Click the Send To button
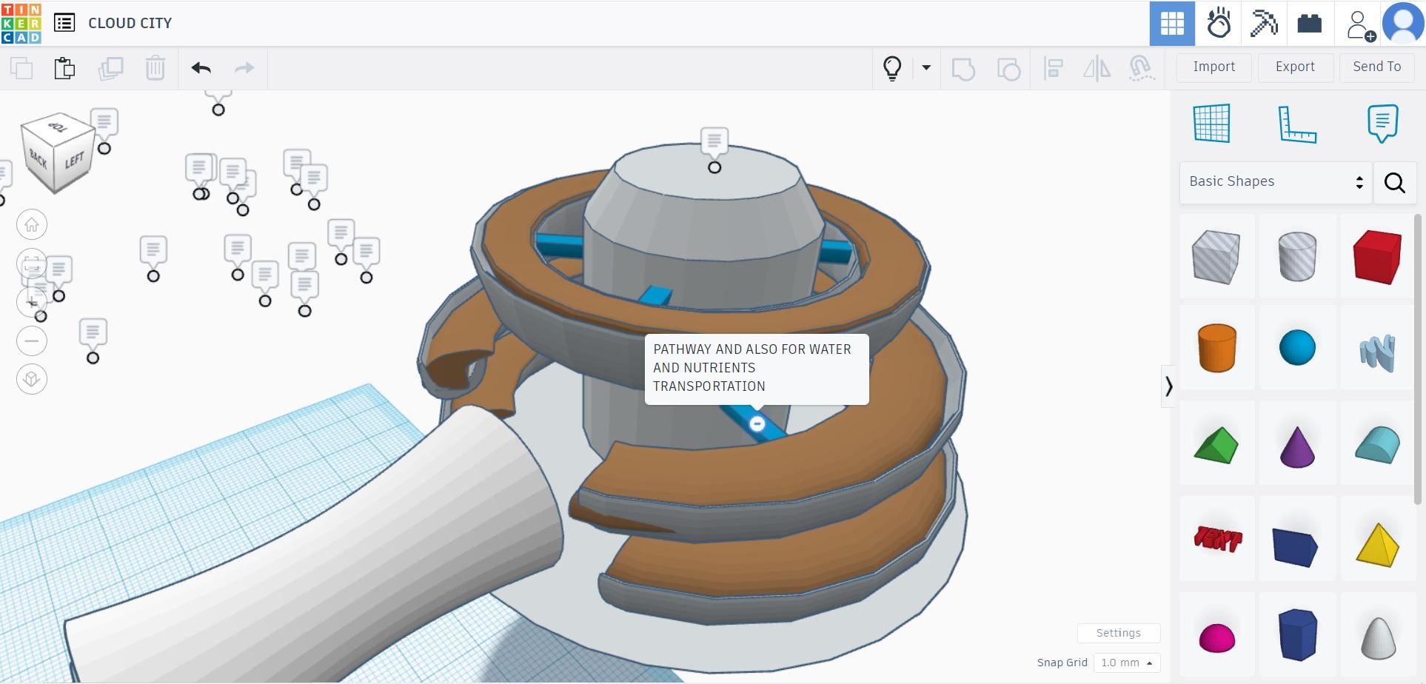This screenshot has height=684, width=1426. pos(1377,67)
